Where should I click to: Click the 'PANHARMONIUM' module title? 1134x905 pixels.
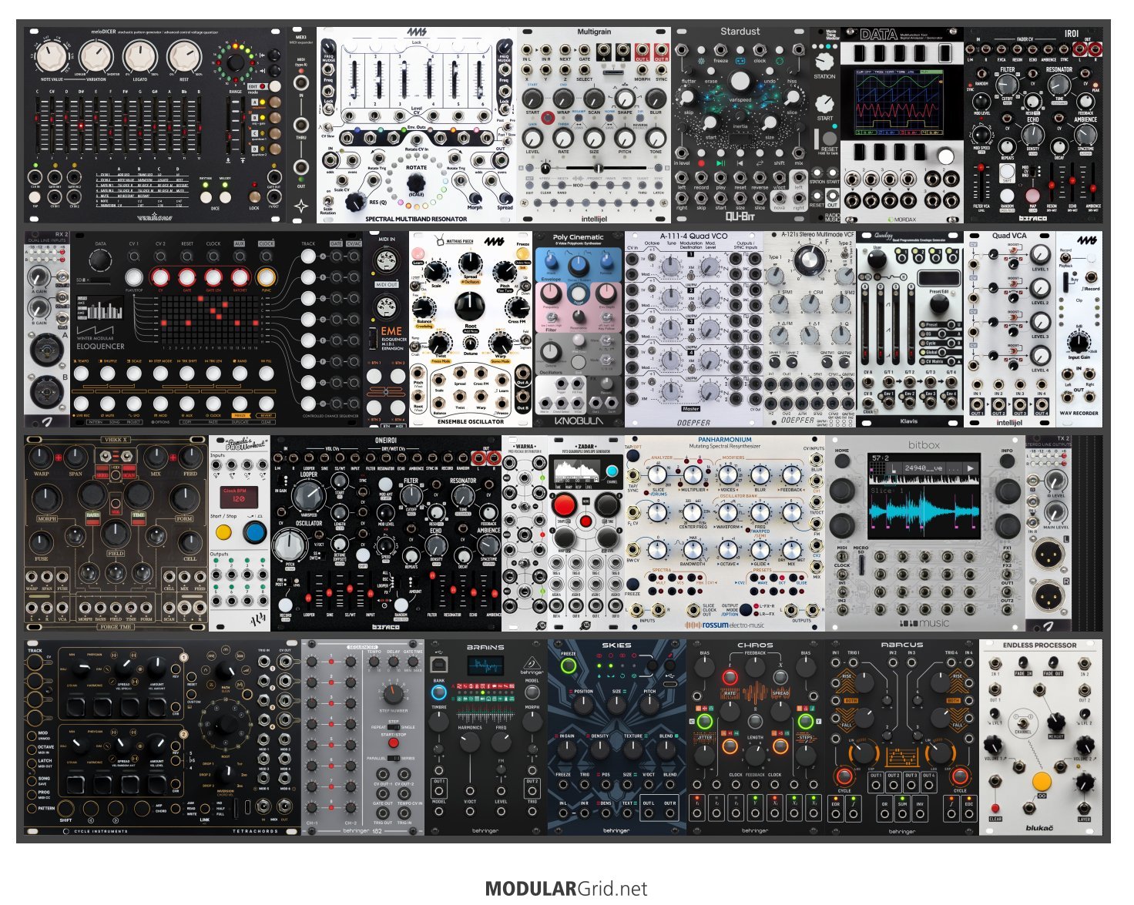[725, 440]
